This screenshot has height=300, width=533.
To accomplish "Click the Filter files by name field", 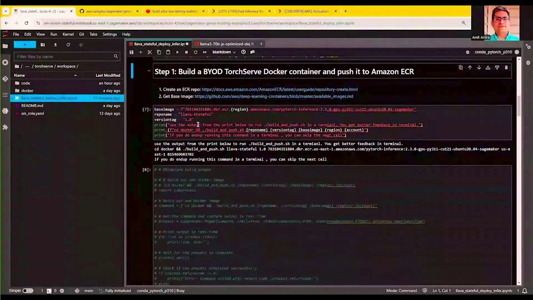I will pos(67,56).
